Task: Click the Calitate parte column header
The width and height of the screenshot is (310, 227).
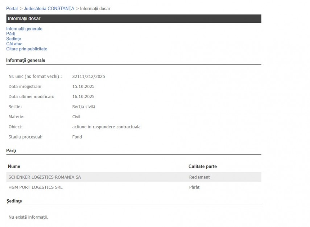Action: [x=202, y=166]
